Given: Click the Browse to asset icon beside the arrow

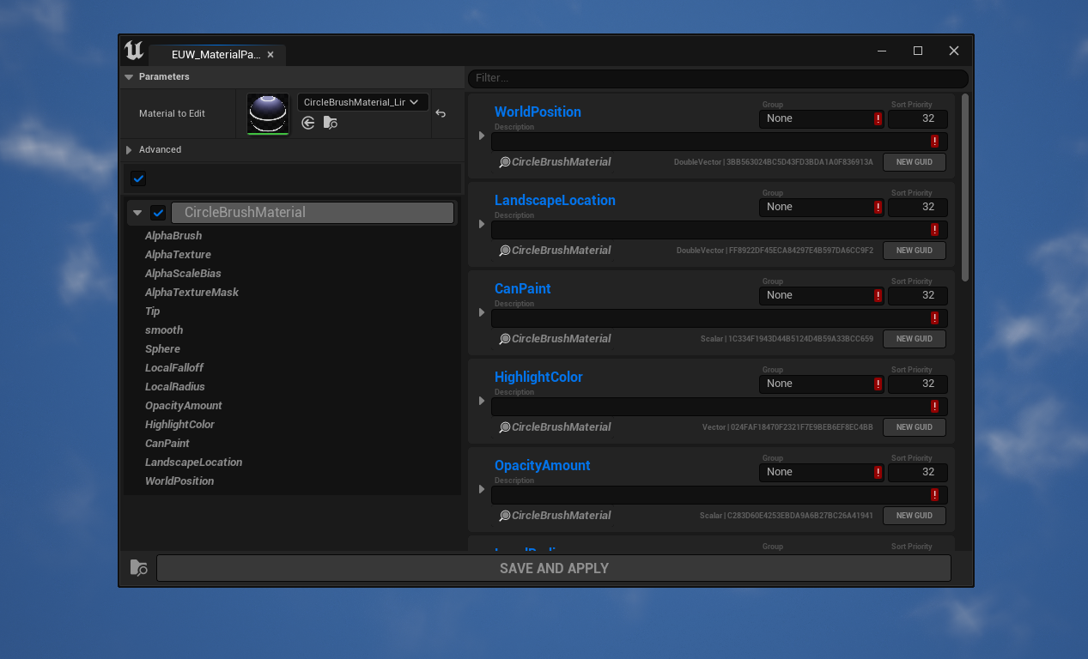Looking at the screenshot, I should click(x=331, y=123).
